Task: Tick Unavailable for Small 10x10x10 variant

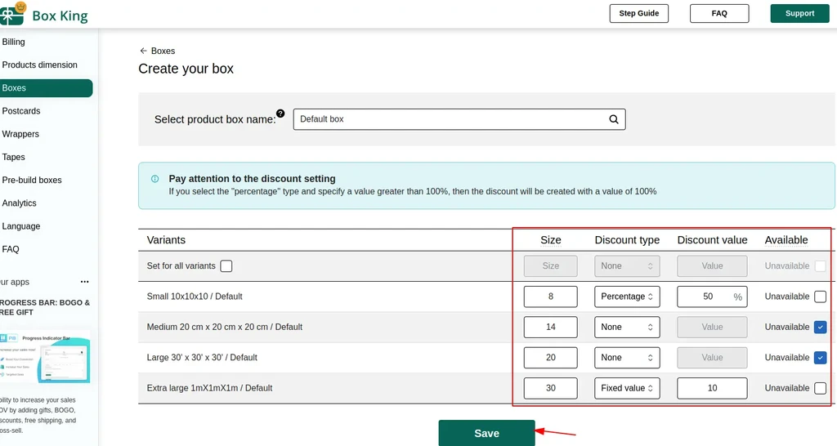Action: 821,297
